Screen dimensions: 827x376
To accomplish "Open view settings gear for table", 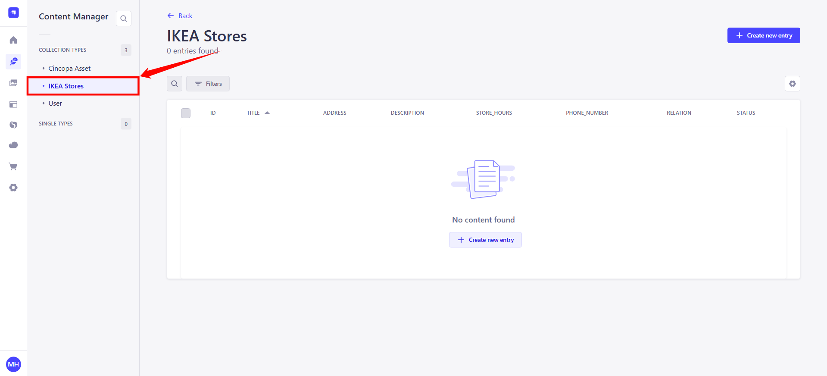I will pyautogui.click(x=792, y=84).
